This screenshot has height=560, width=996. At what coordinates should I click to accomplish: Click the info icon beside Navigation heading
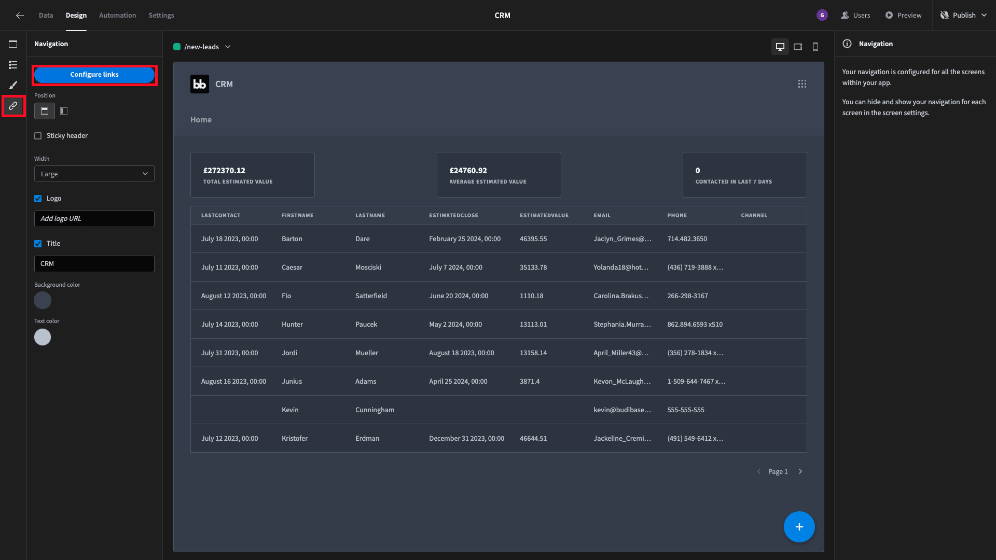pos(847,44)
